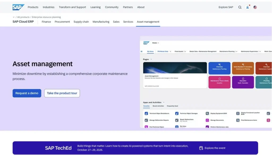This screenshot has width=272, height=155.
Task: Switch to the Supply chain tab
Action: coord(81,22)
